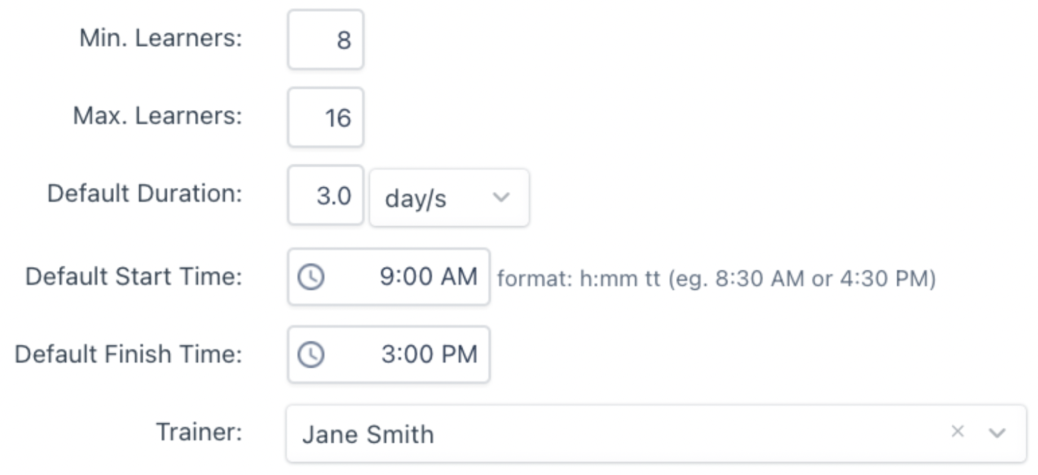Click empty middle area of Trainer combo box
Viewport: 1038px width, 475px height.
pos(689,434)
